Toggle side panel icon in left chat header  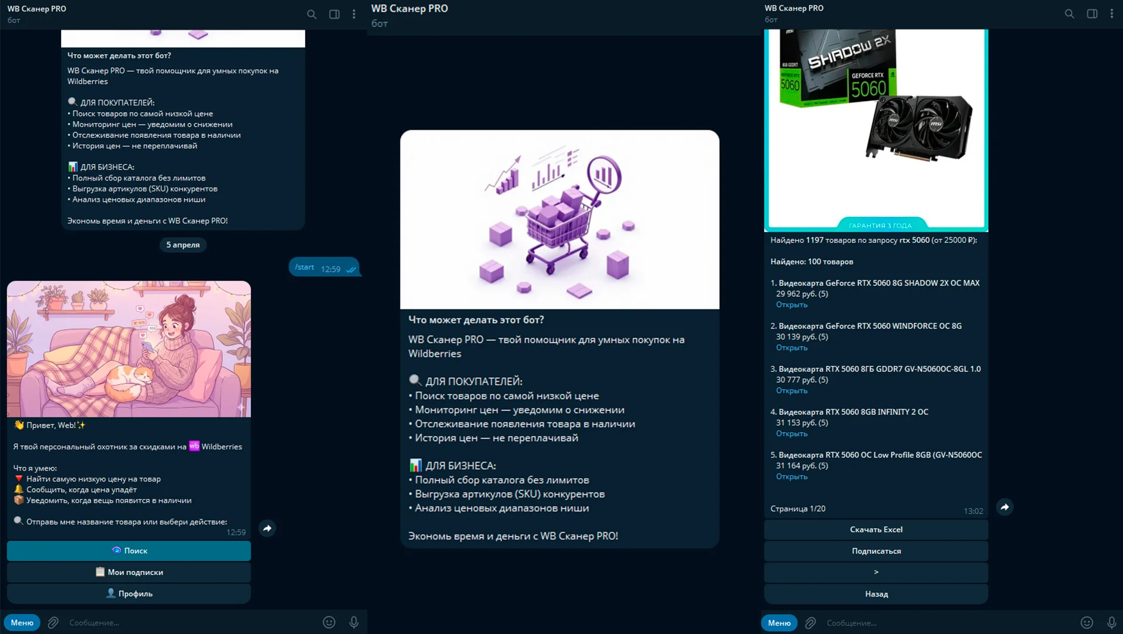coord(334,14)
